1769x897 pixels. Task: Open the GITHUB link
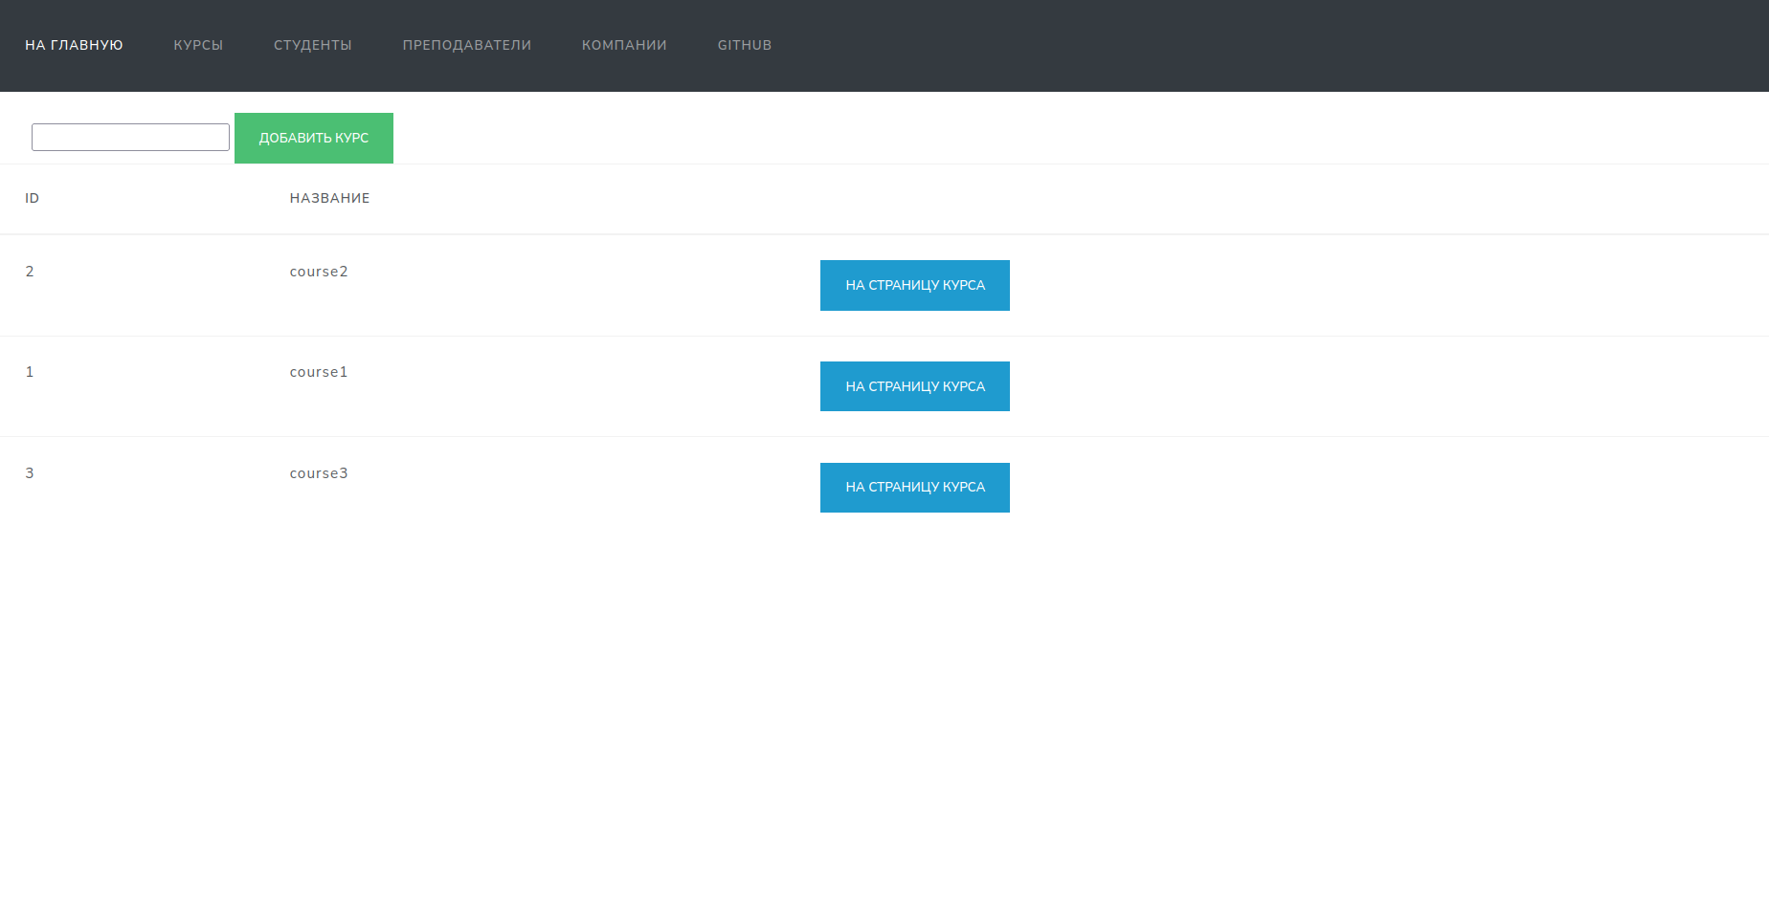(744, 45)
